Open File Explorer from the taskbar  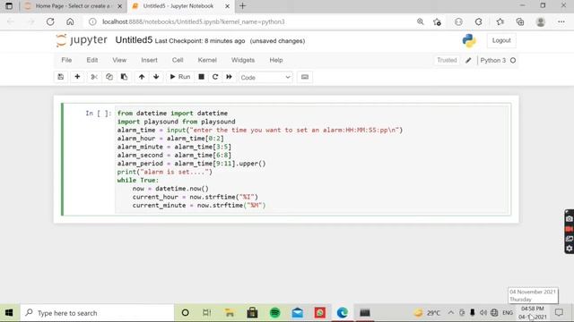tap(230, 313)
